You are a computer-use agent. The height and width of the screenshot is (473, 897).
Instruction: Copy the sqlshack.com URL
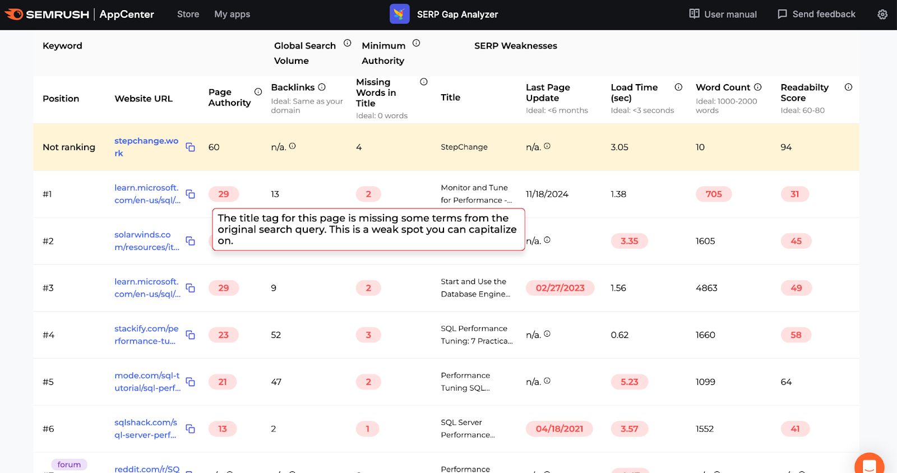[x=191, y=429]
